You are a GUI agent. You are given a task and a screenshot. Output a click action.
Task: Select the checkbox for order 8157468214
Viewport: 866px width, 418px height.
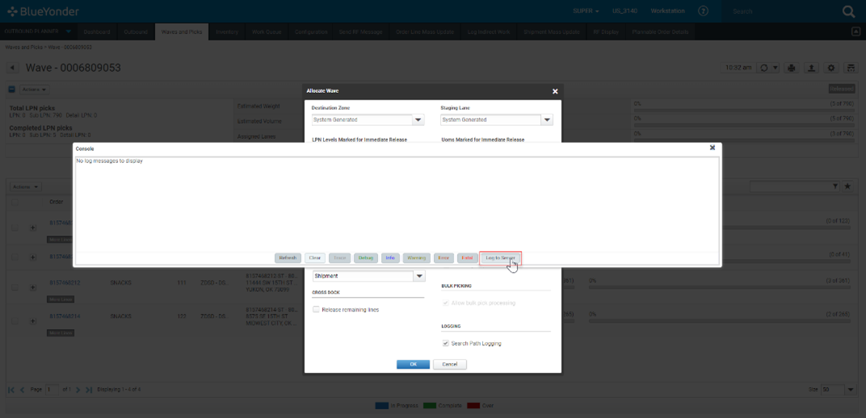click(15, 320)
